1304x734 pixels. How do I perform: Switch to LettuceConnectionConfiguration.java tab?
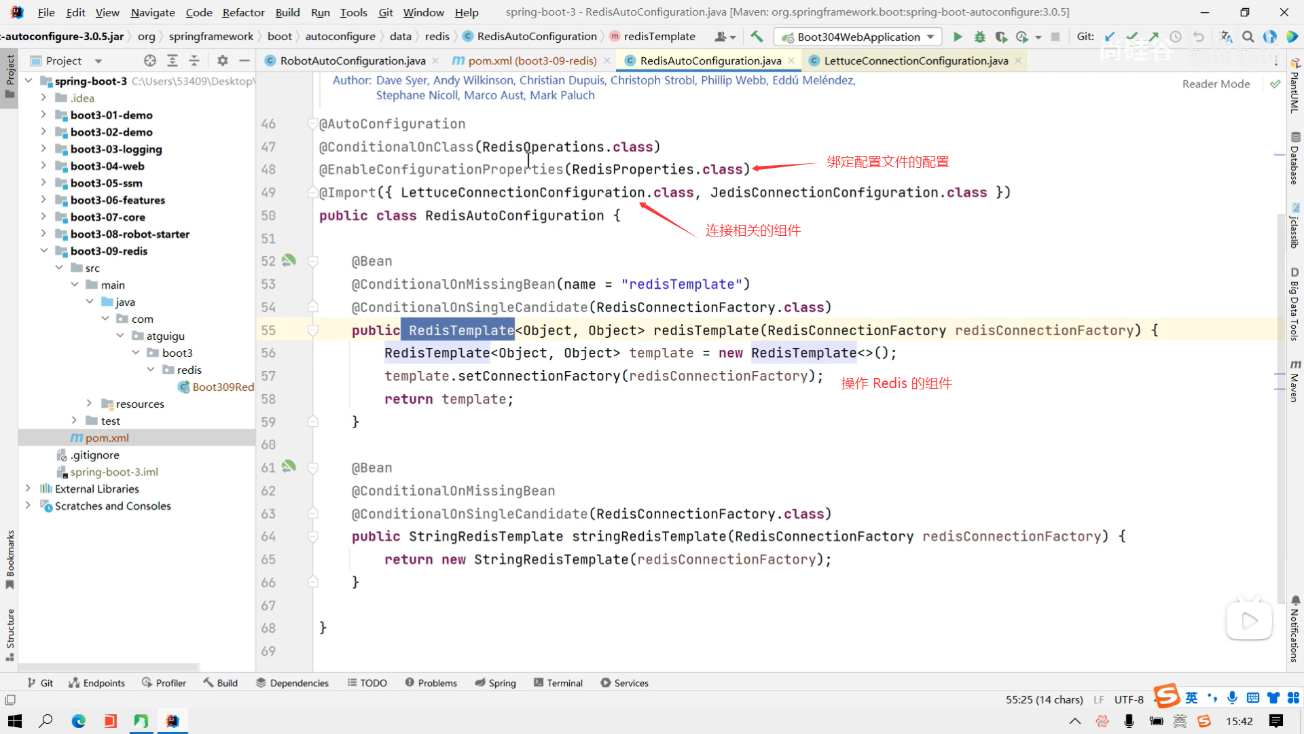coord(916,60)
